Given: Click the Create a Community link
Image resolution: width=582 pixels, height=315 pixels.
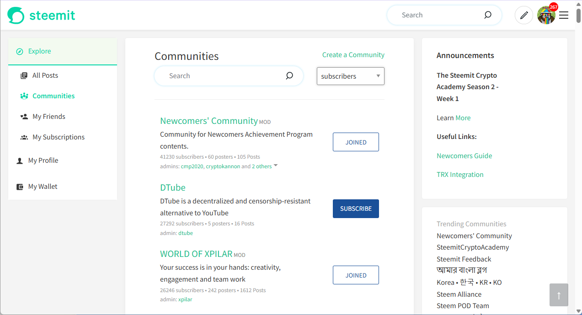Looking at the screenshot, I should pyautogui.click(x=353, y=55).
